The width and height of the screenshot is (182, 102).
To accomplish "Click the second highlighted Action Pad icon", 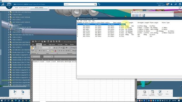I will 137,15.
